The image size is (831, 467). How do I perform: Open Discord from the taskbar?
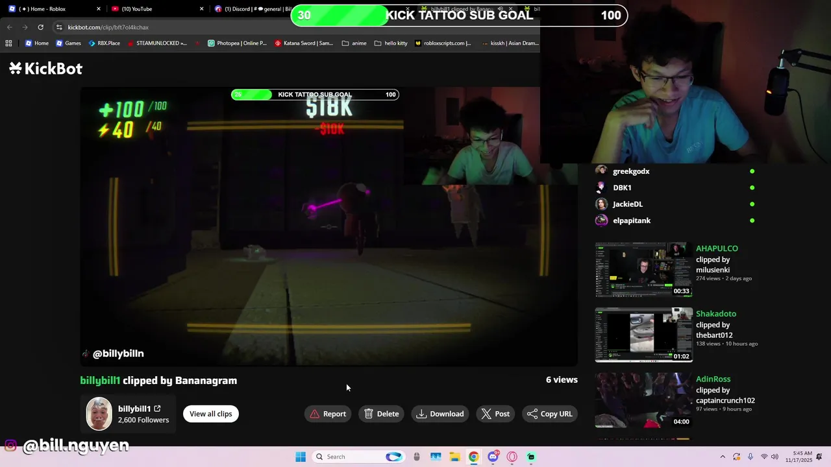[x=493, y=457]
